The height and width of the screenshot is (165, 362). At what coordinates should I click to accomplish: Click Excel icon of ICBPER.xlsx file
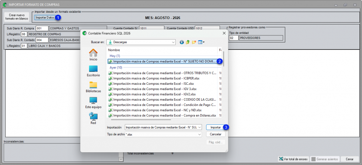[x=110, y=78]
